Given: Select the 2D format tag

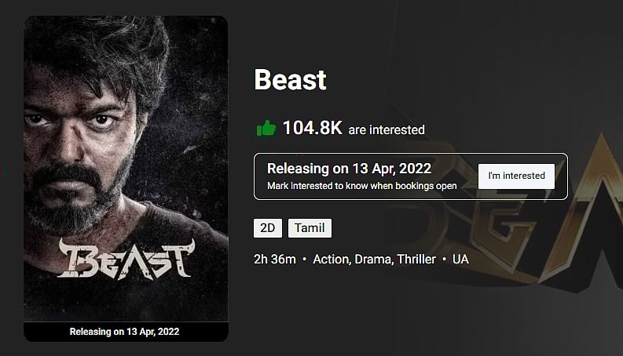Looking at the screenshot, I should [268, 228].
